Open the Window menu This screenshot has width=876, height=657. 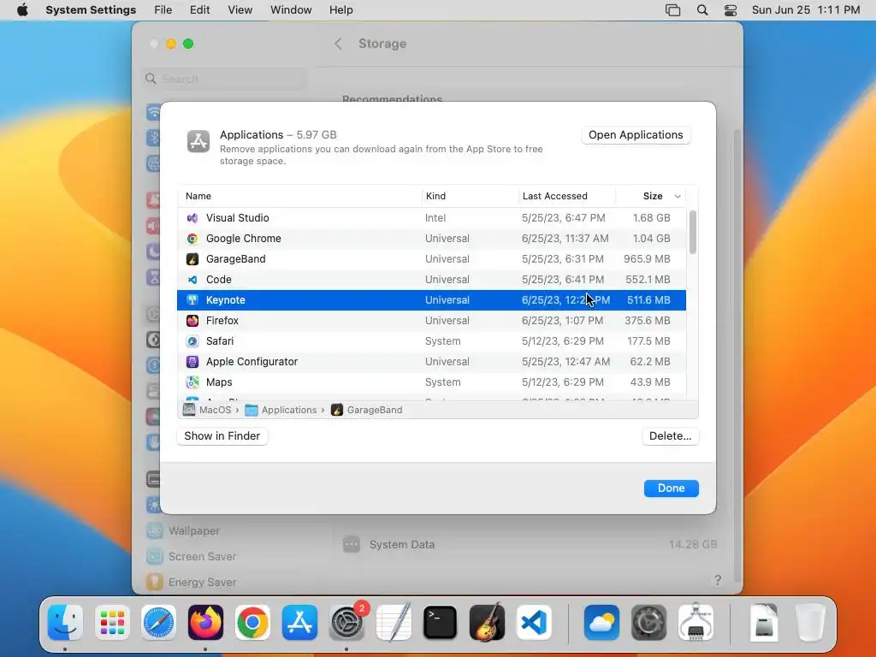tap(291, 10)
